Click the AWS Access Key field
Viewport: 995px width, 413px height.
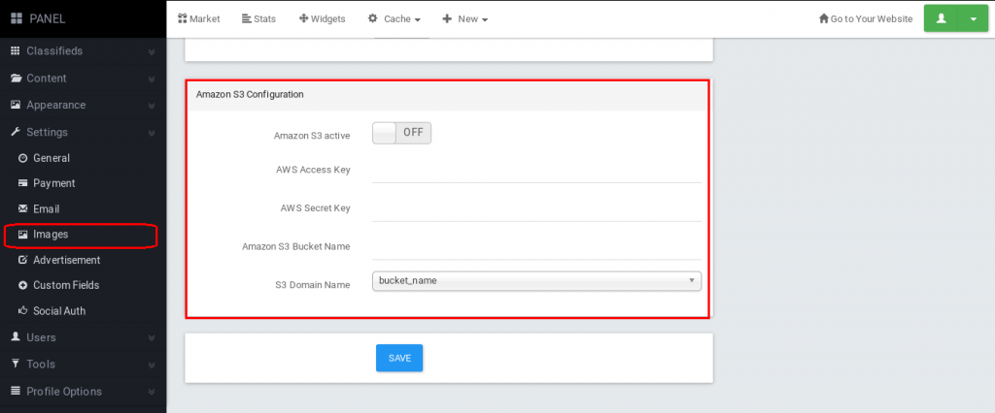click(536, 171)
